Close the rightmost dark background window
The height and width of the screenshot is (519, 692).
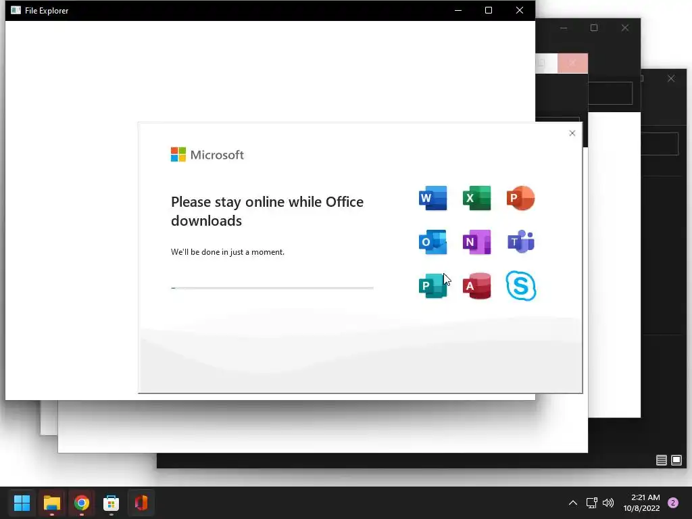671,78
